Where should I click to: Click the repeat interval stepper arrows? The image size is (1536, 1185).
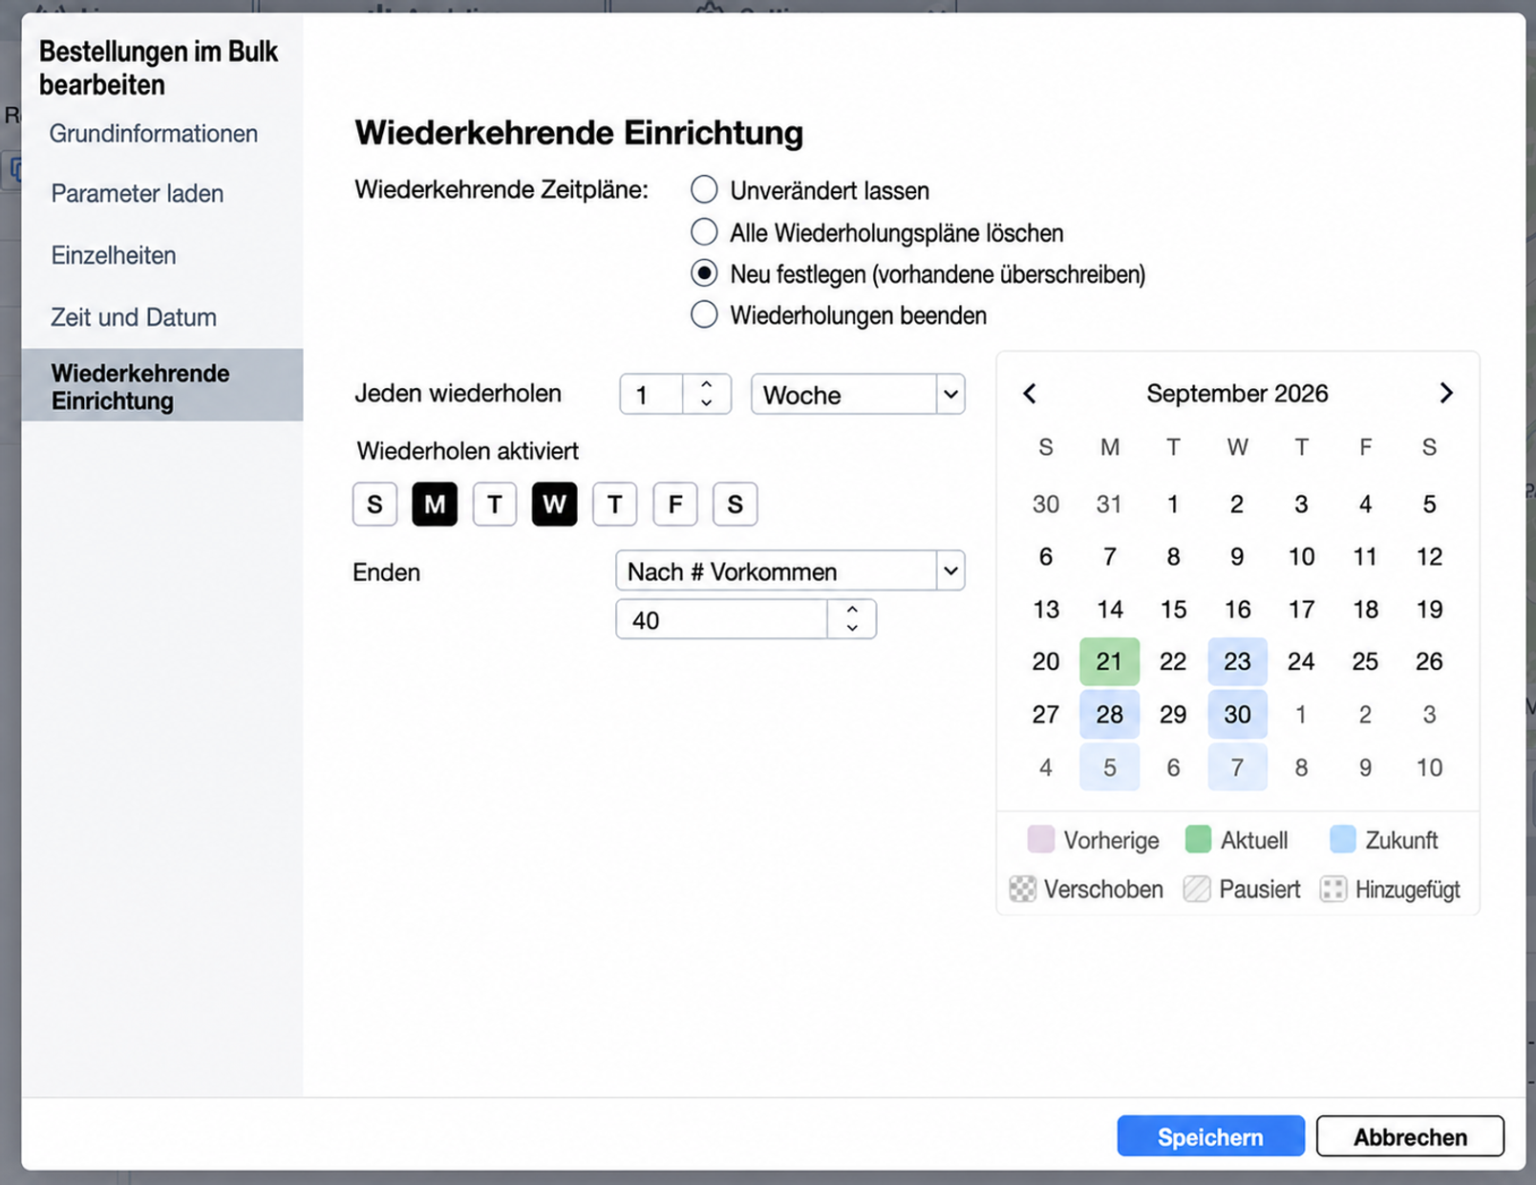(x=707, y=394)
